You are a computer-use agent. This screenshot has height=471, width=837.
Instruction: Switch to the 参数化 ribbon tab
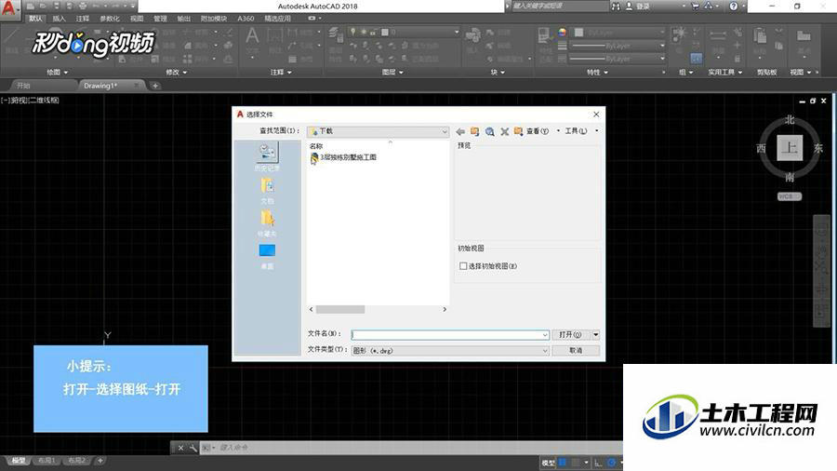pyautogui.click(x=110, y=19)
